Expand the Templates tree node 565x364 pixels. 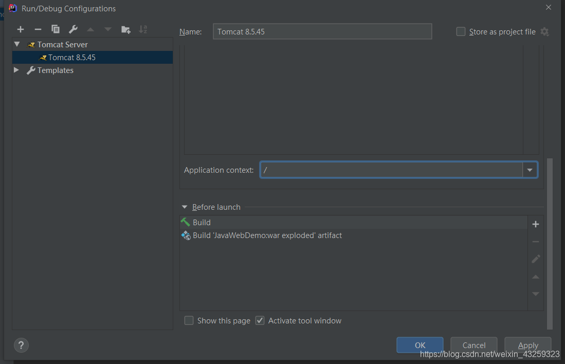(x=16, y=70)
